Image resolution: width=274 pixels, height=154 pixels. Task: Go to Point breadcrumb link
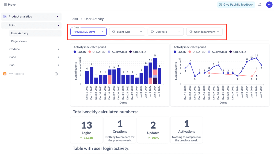[x=74, y=19]
